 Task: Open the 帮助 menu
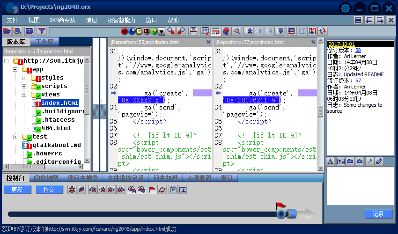(x=173, y=20)
